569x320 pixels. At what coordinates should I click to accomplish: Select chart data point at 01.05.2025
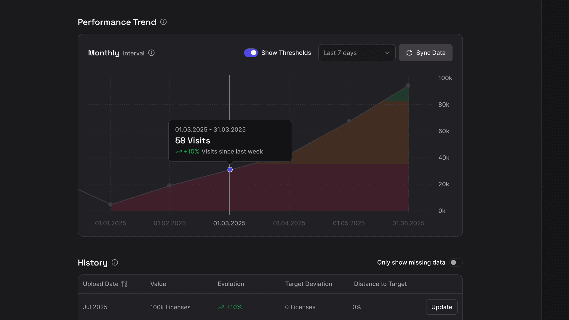(349, 121)
